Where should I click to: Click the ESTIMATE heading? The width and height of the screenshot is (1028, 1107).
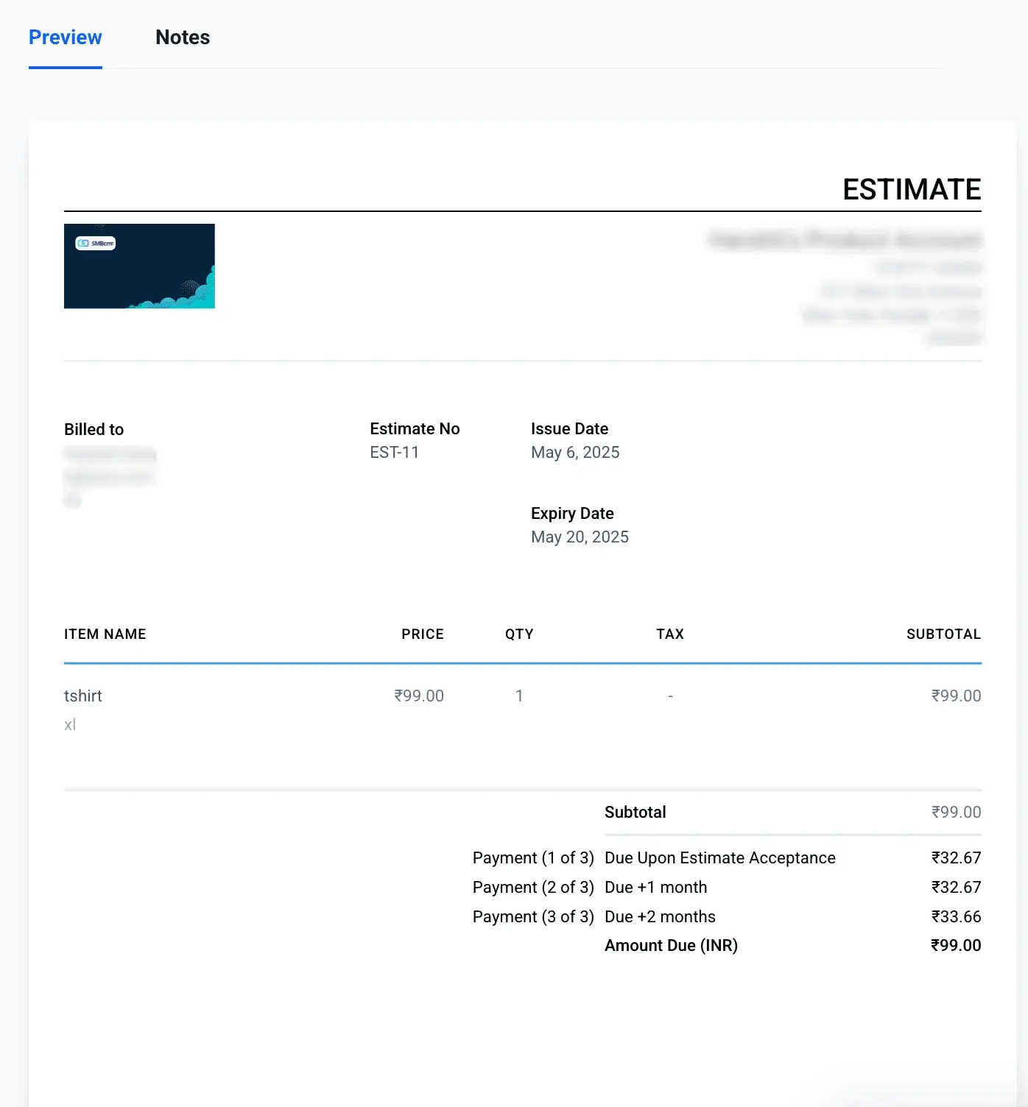click(912, 189)
